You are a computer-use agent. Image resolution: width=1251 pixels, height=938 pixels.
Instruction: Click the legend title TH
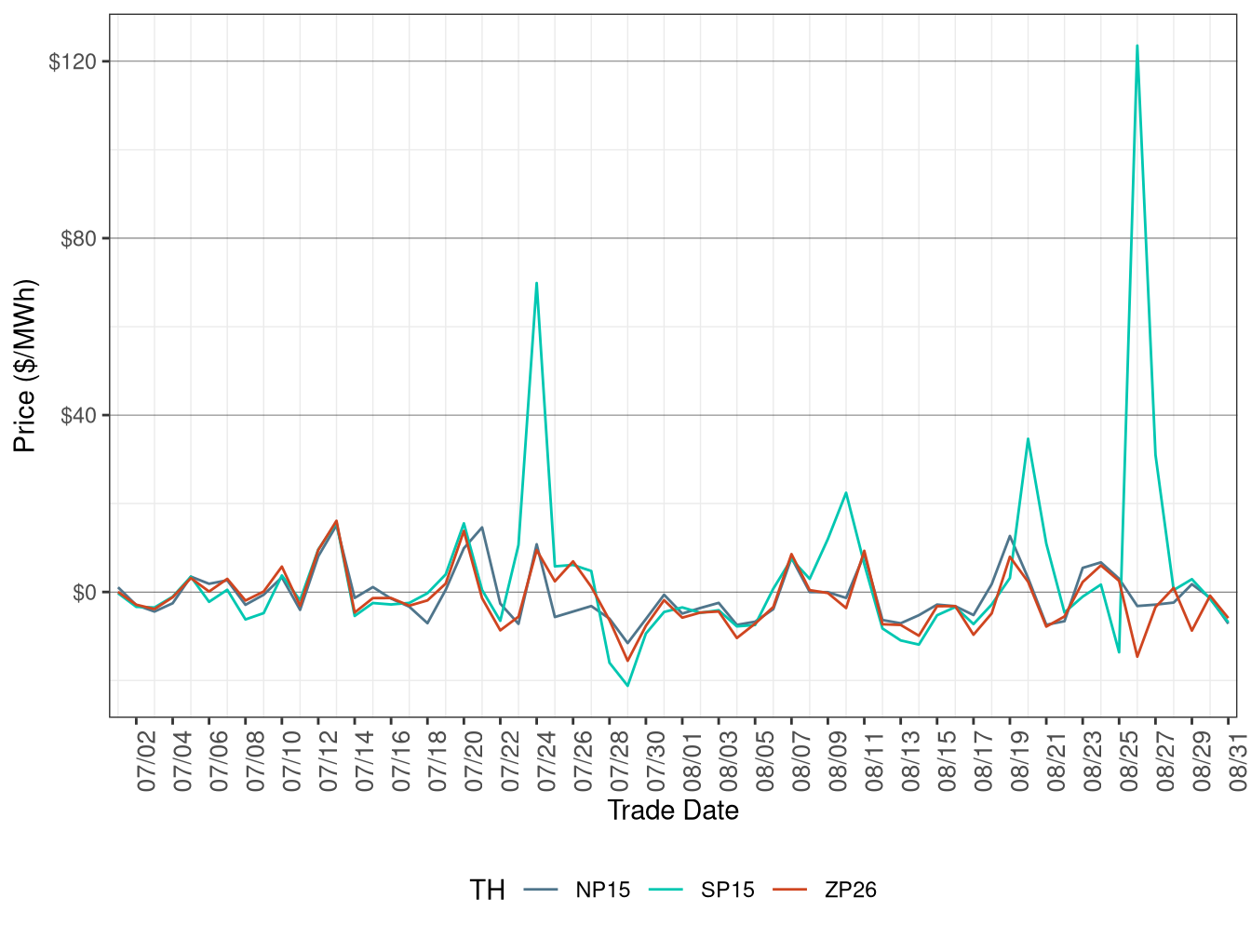488,891
